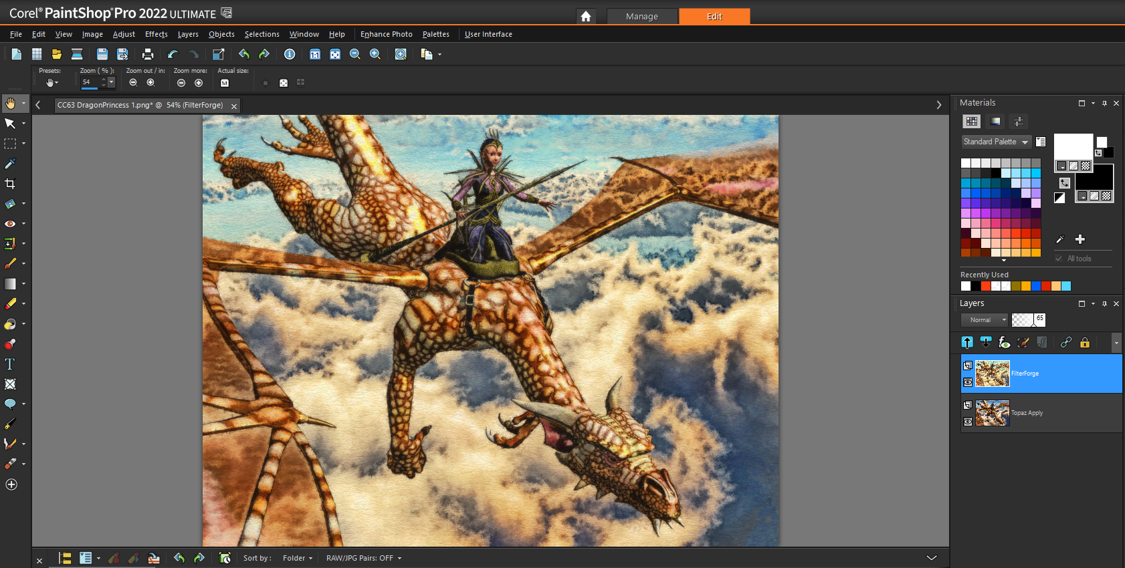Select the Paint Brush tool

(10, 264)
